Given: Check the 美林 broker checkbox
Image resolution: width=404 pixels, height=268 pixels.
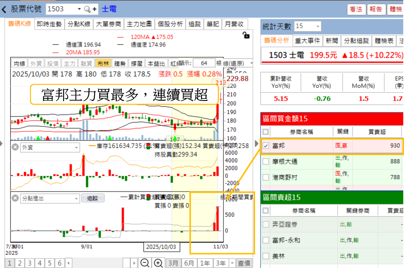Looking at the screenshot, I should click(266, 256).
